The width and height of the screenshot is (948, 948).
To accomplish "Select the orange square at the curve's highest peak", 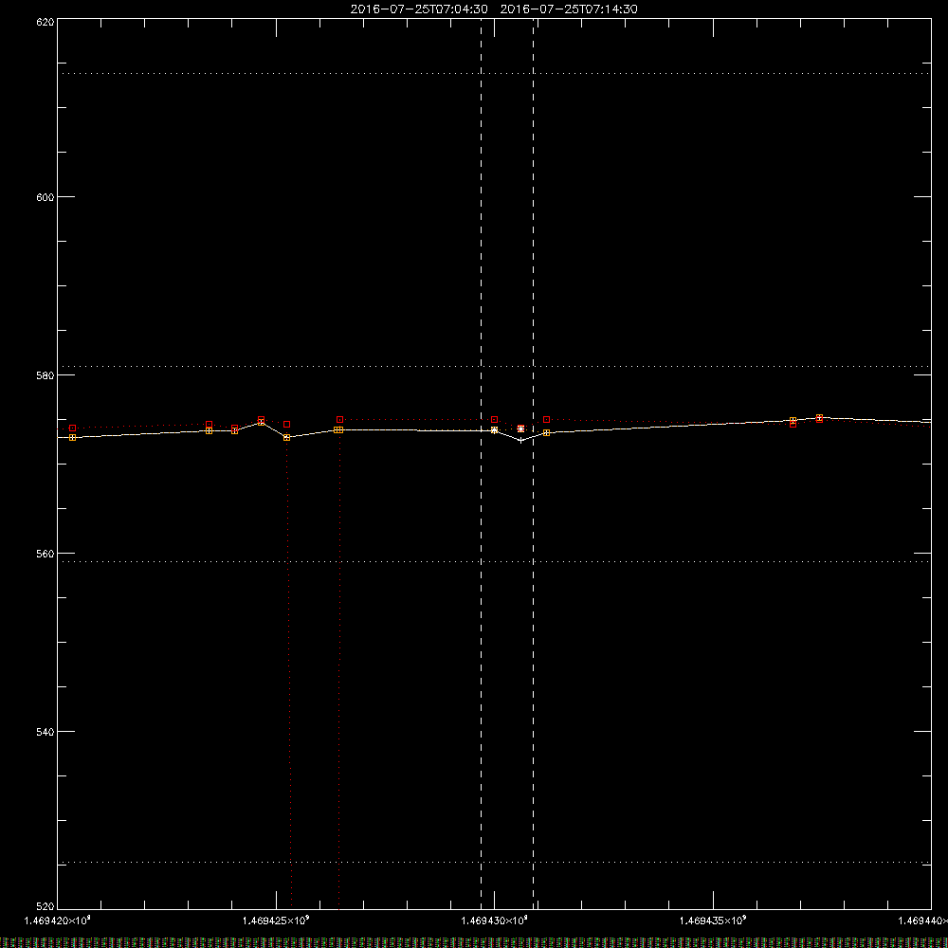I will tap(819, 418).
